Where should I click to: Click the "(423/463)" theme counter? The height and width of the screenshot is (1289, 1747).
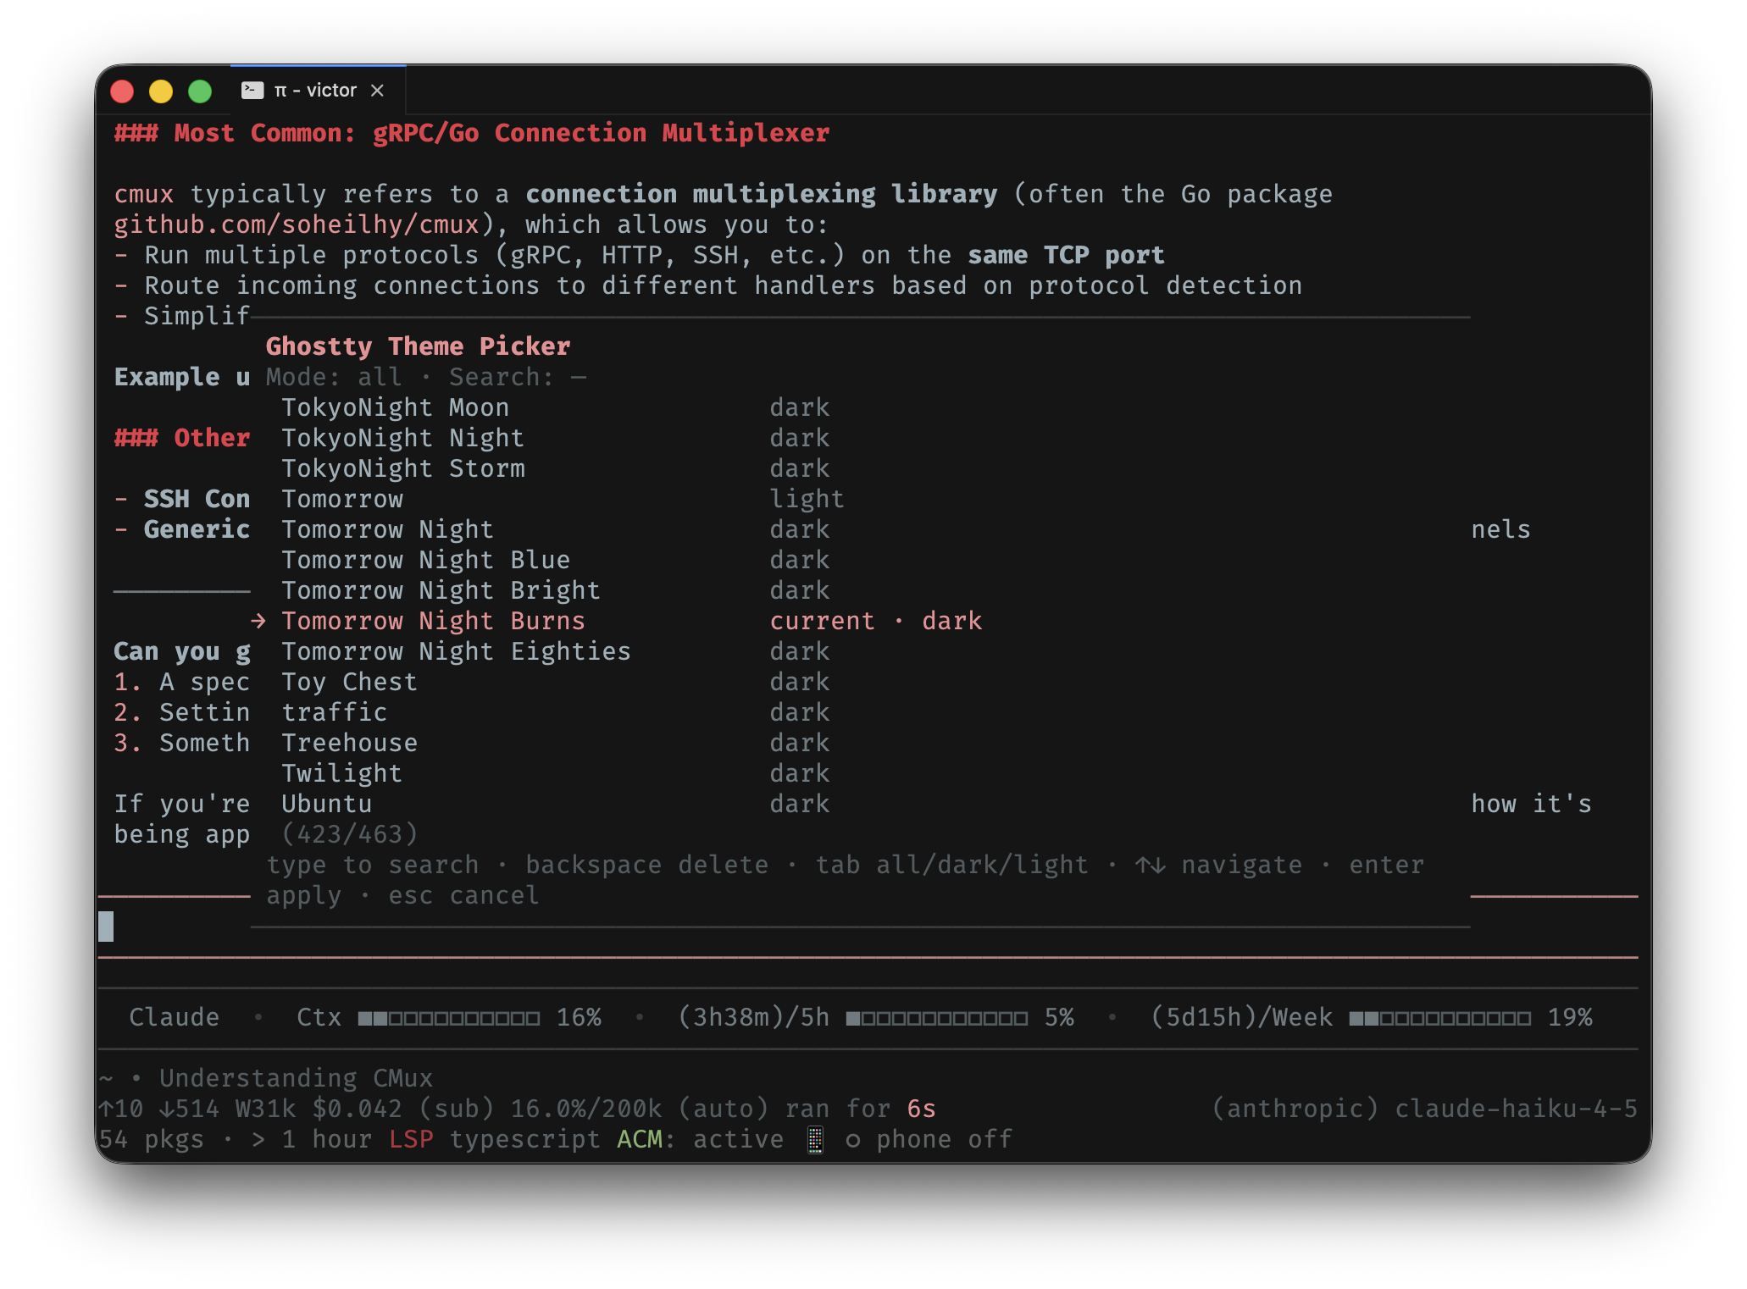349,835
